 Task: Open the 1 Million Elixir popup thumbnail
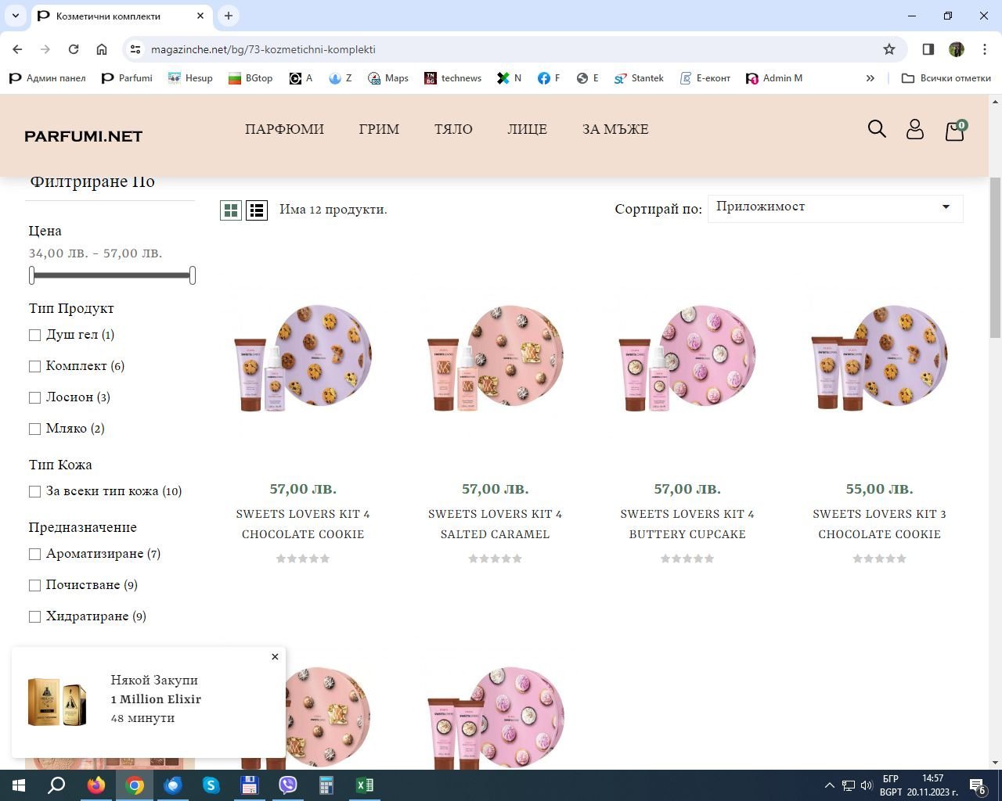(58, 702)
